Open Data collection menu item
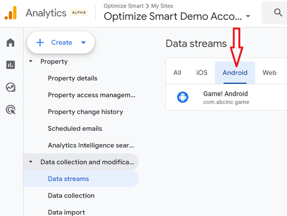Image resolution: width=287 pixels, height=216 pixels. 71,196
